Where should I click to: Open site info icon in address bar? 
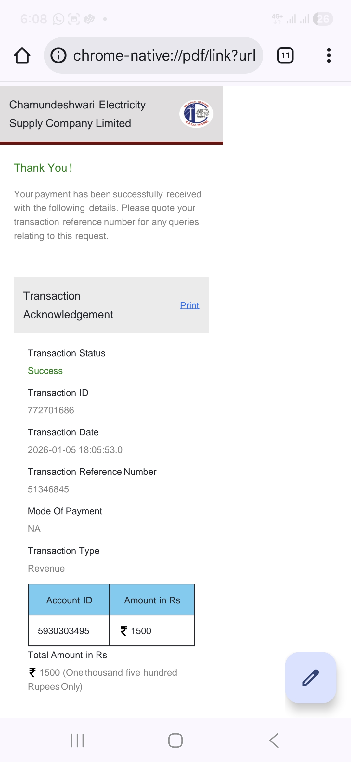click(58, 55)
